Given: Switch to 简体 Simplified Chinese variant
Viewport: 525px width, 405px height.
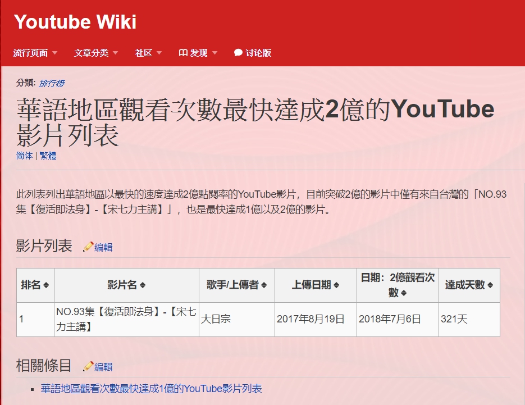Looking at the screenshot, I should (25, 156).
